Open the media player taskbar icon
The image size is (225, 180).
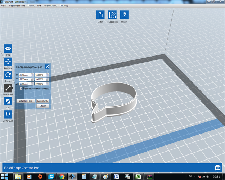[29, 176]
